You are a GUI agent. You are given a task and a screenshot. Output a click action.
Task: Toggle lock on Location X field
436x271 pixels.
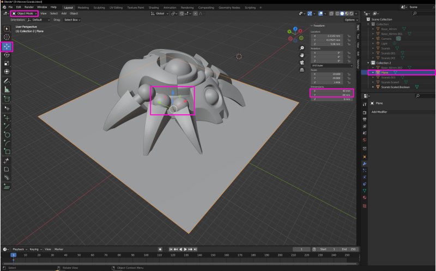click(x=349, y=36)
